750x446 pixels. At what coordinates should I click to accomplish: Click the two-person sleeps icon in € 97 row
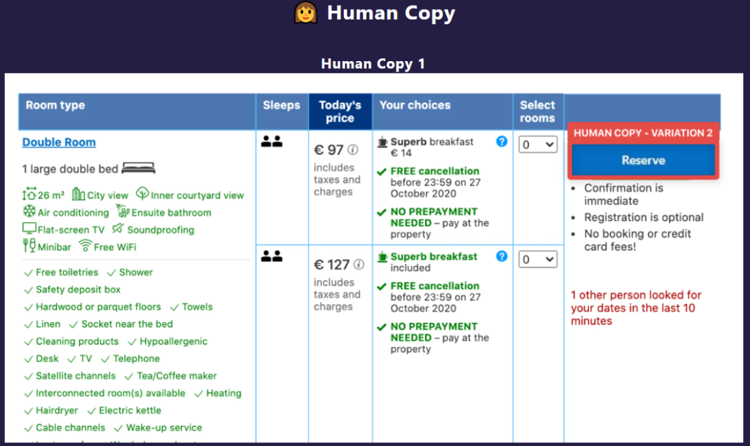[x=272, y=142]
